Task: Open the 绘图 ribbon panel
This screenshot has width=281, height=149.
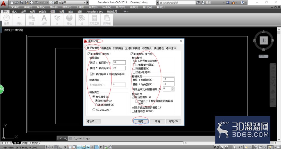Action: [x=6, y=20]
